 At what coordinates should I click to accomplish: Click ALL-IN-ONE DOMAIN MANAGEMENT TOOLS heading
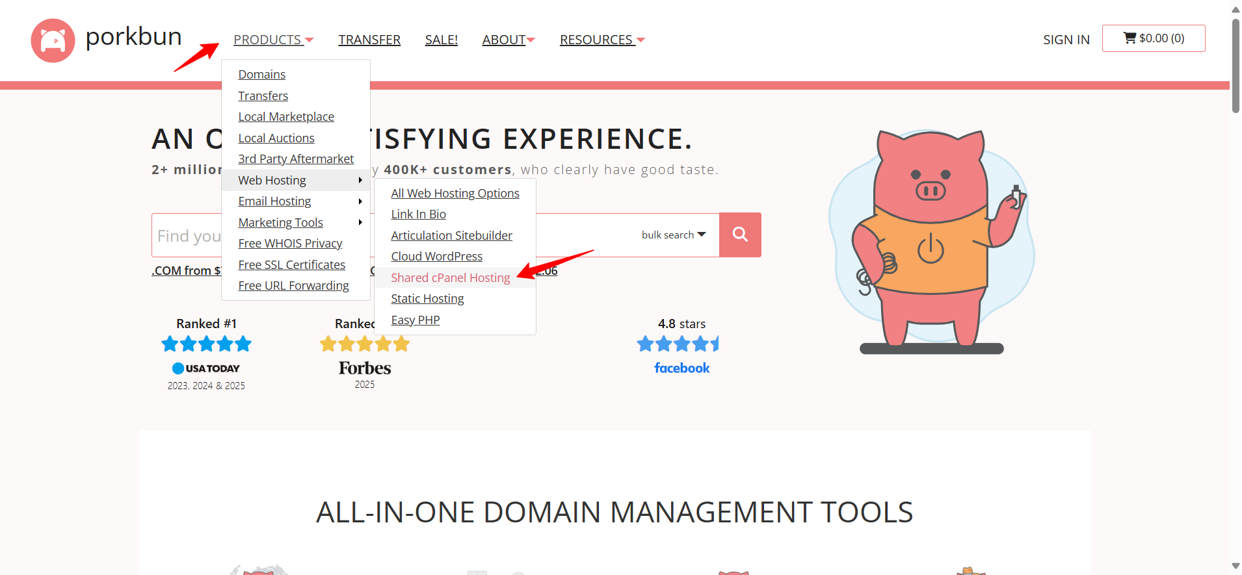[614, 512]
